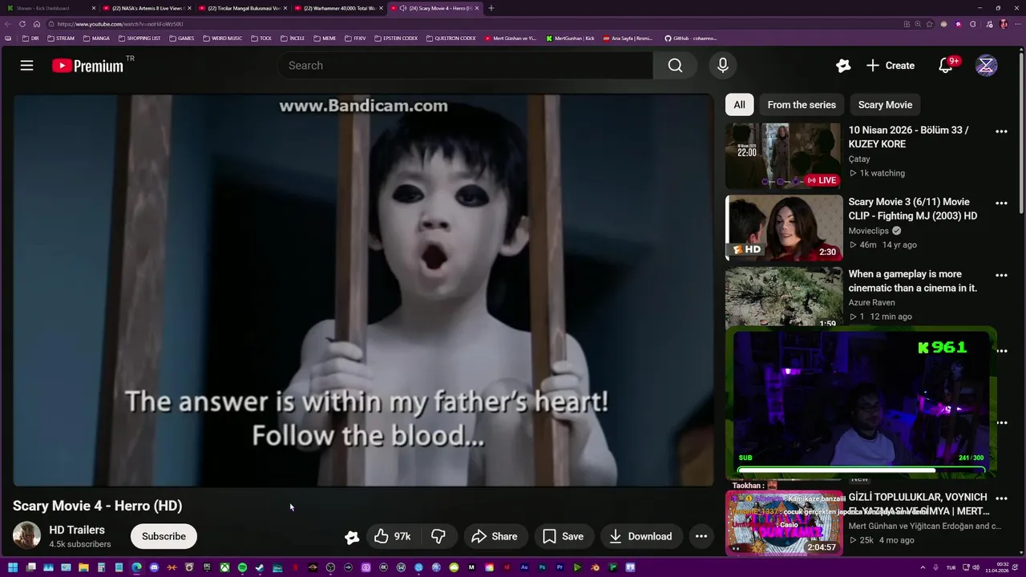Screen dimensions: 1026x577
Task: Open STREAM bookmarks folder
Action: click(61, 38)
